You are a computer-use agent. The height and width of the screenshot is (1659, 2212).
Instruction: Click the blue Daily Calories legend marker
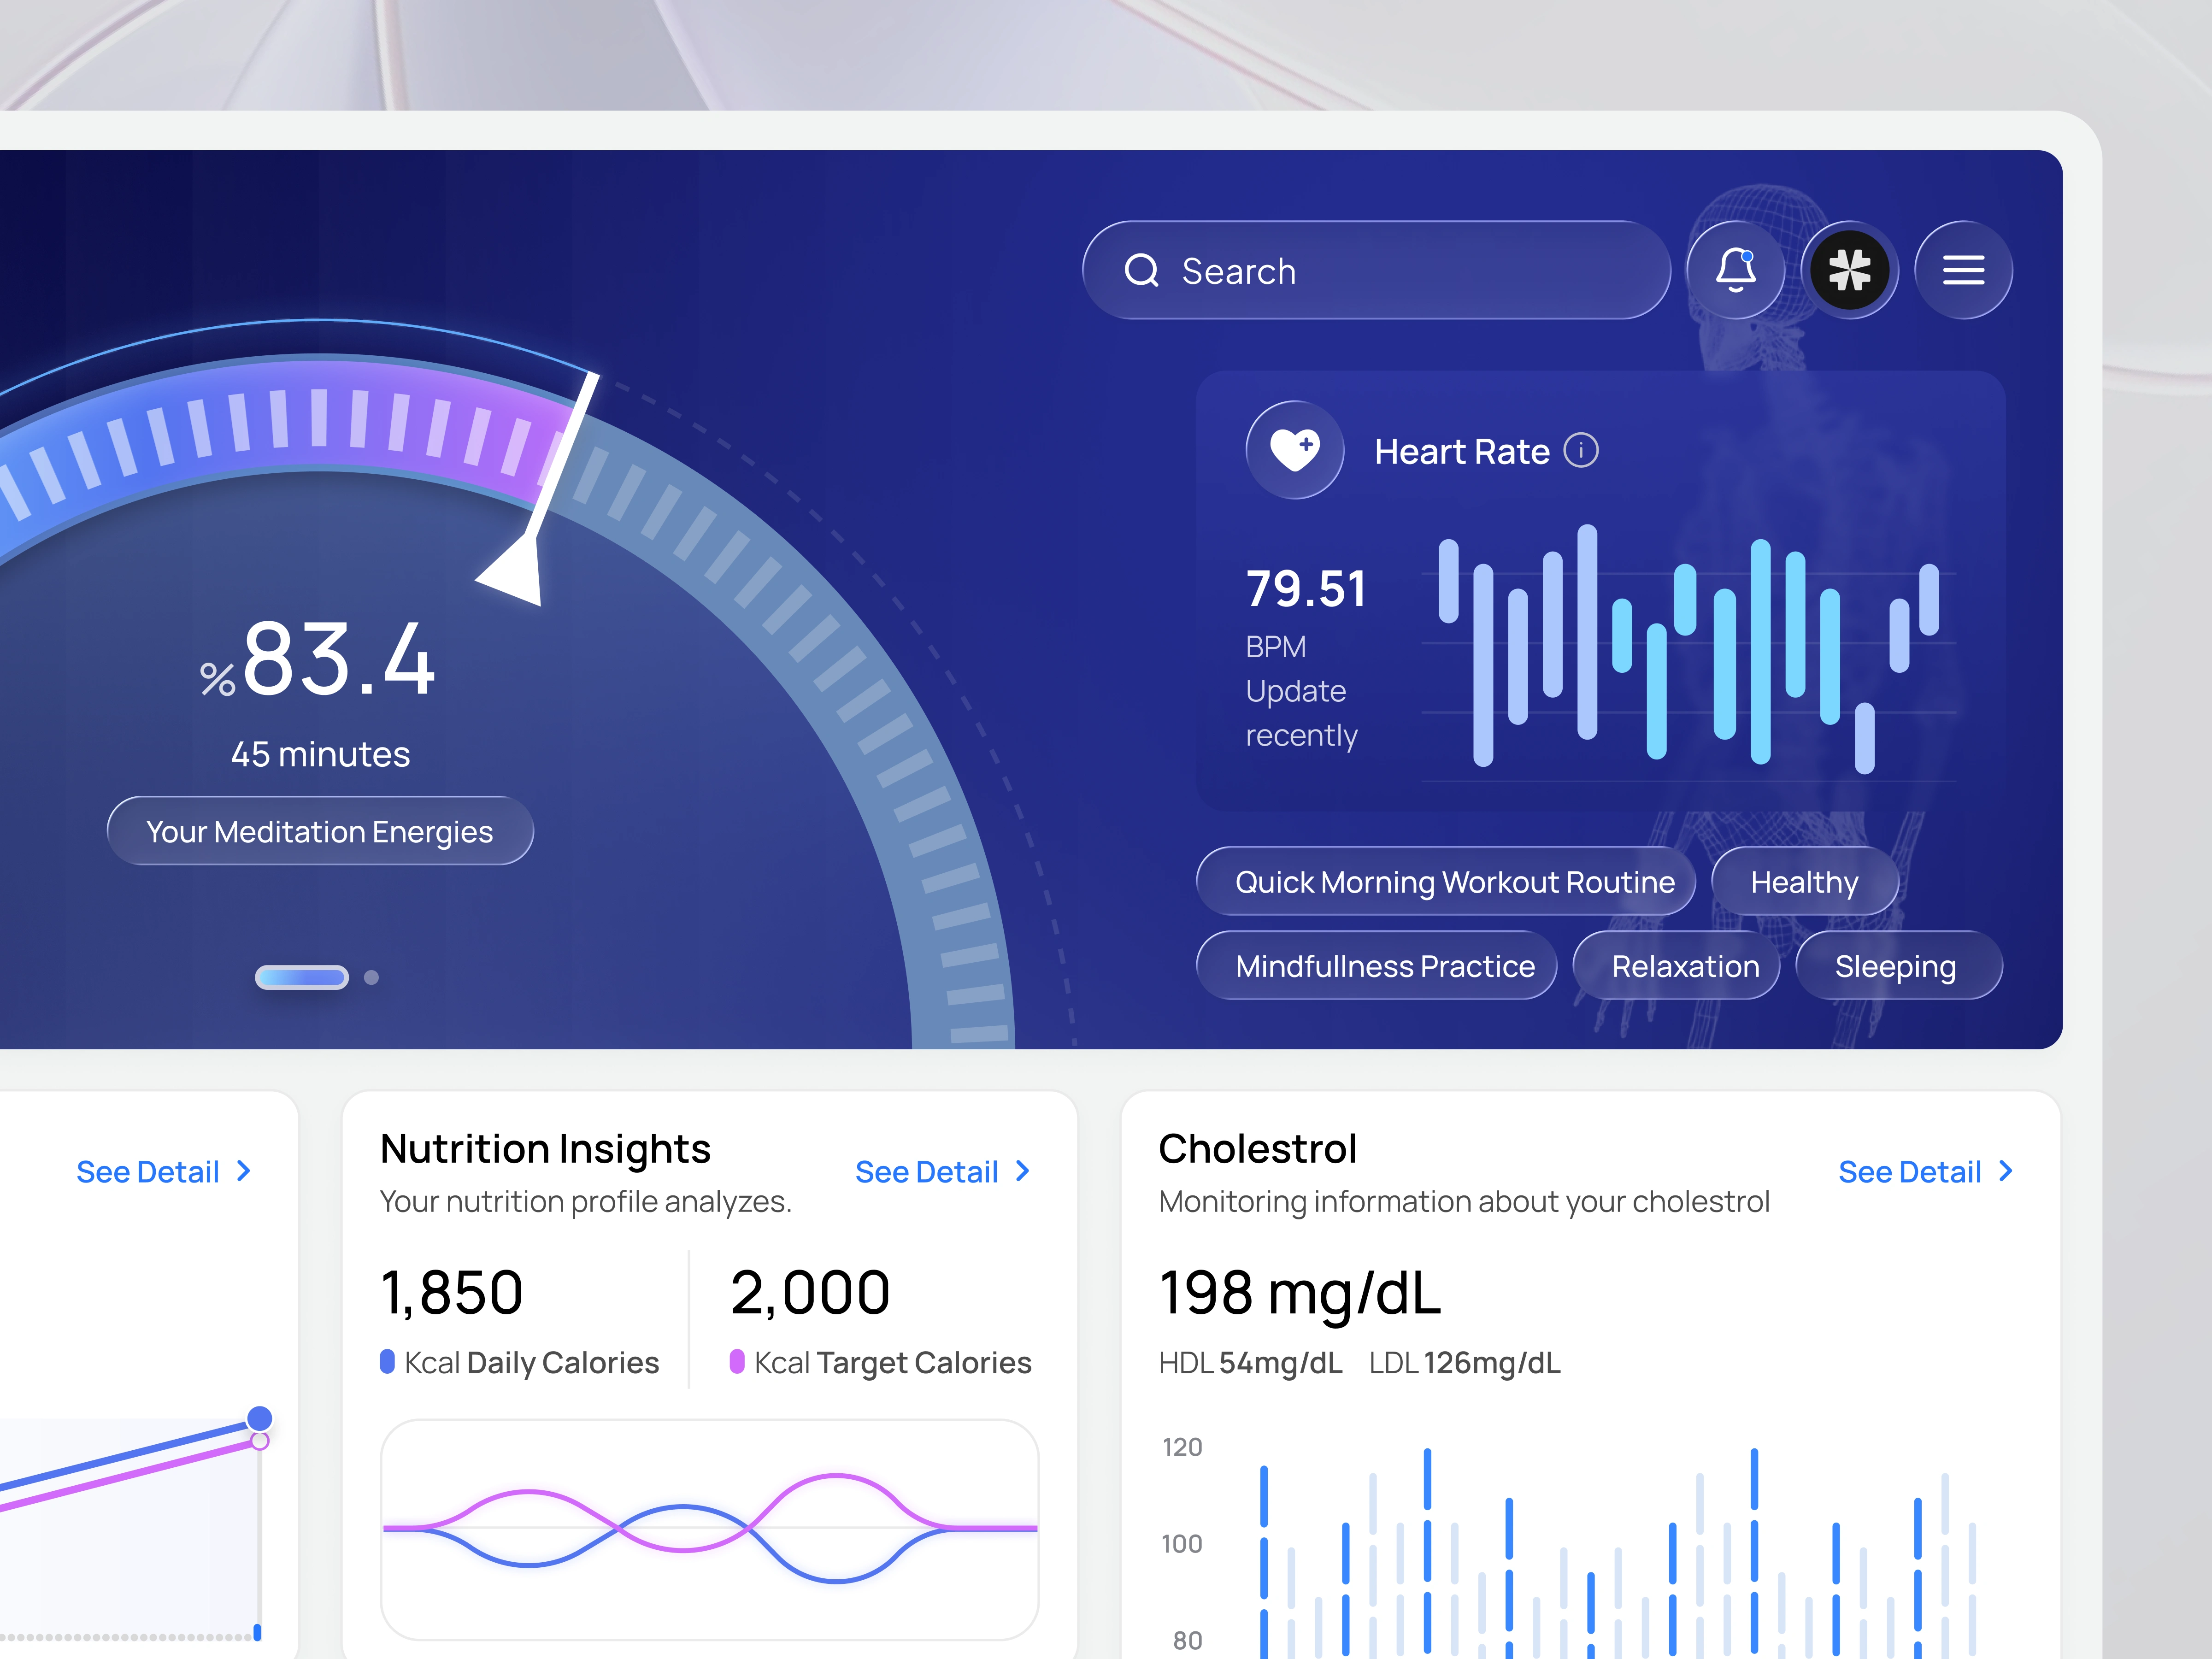pos(387,1361)
